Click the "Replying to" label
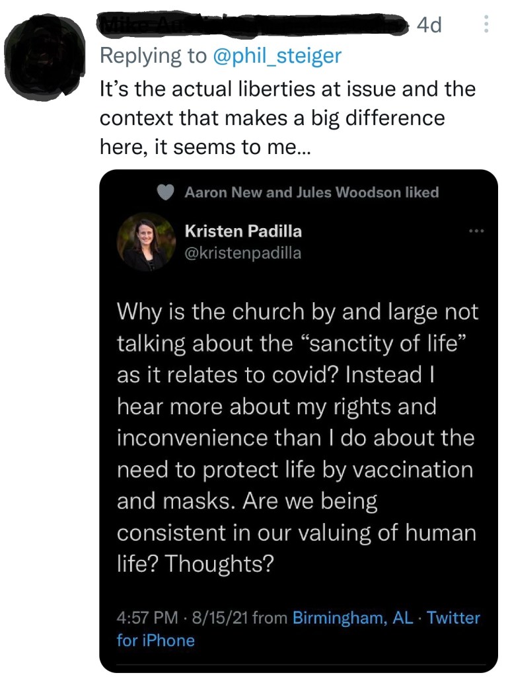The width and height of the screenshot is (508, 677). 153,56
